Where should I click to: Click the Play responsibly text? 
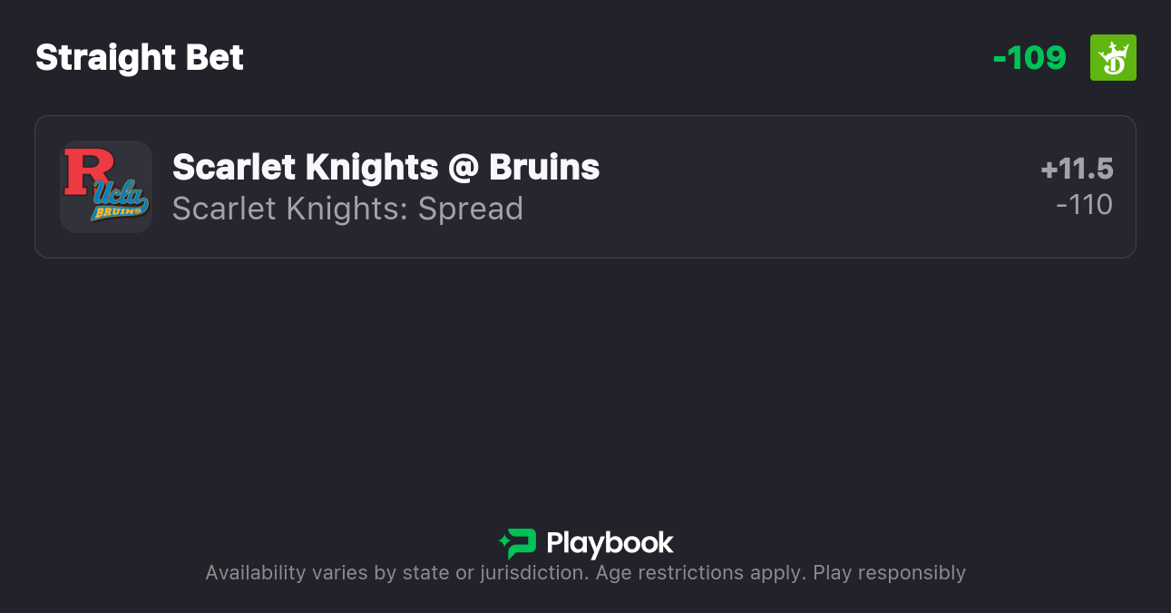pyautogui.click(x=889, y=573)
